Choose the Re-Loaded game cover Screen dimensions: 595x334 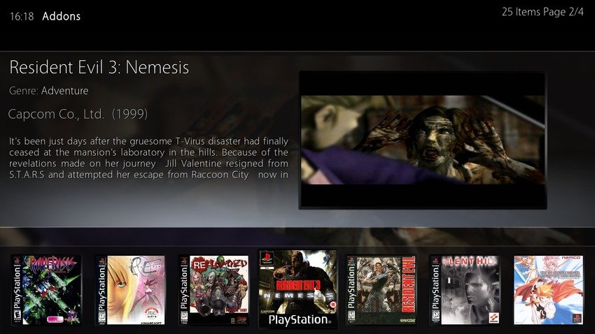coord(214,290)
